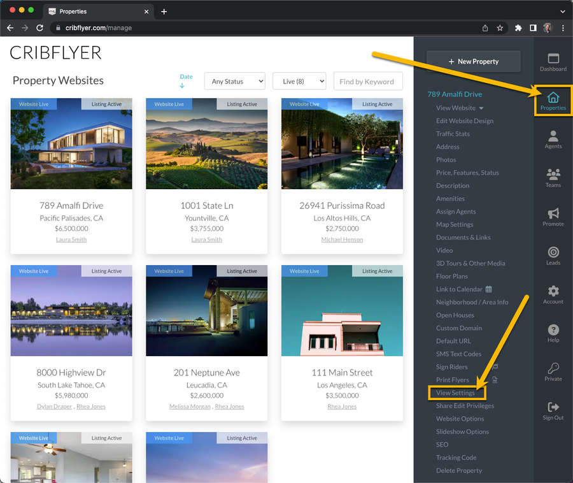Open SMS Text Codes menu item
Image resolution: width=573 pixels, height=483 pixels.
point(458,354)
